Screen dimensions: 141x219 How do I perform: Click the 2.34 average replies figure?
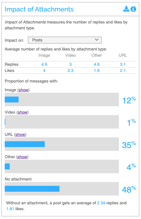coord(101,203)
